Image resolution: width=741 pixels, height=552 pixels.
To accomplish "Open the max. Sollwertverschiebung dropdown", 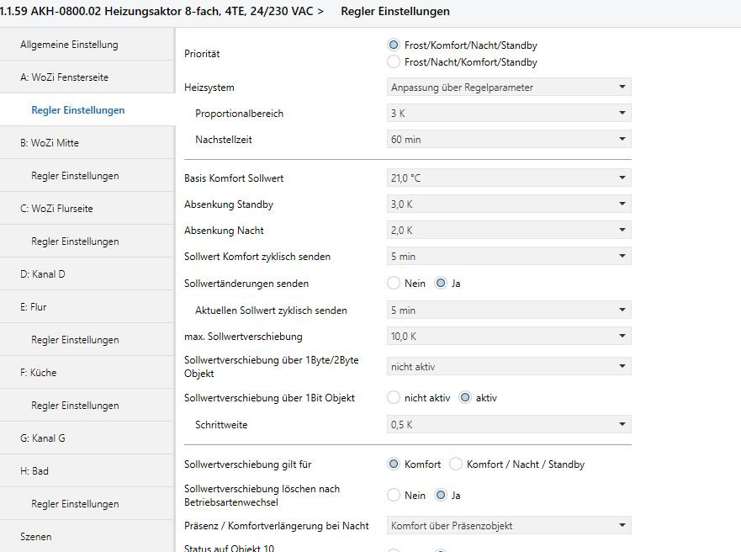I will pos(509,337).
